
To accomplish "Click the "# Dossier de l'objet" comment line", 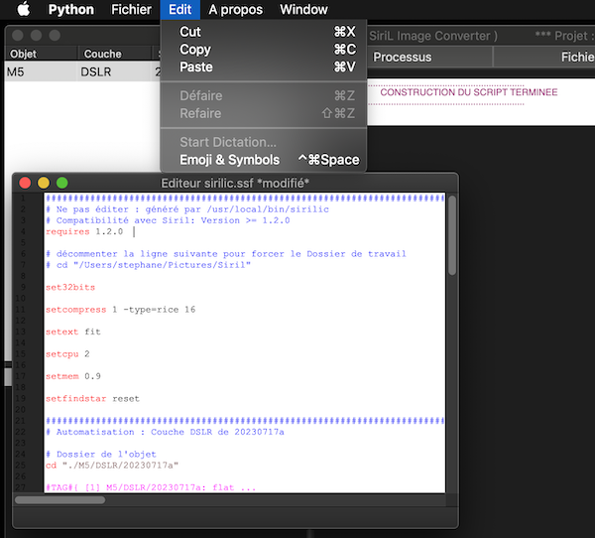I will click(x=101, y=455).
